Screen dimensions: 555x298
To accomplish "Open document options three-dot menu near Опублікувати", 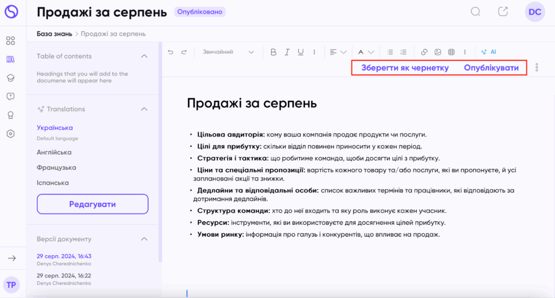I will click(x=537, y=68).
